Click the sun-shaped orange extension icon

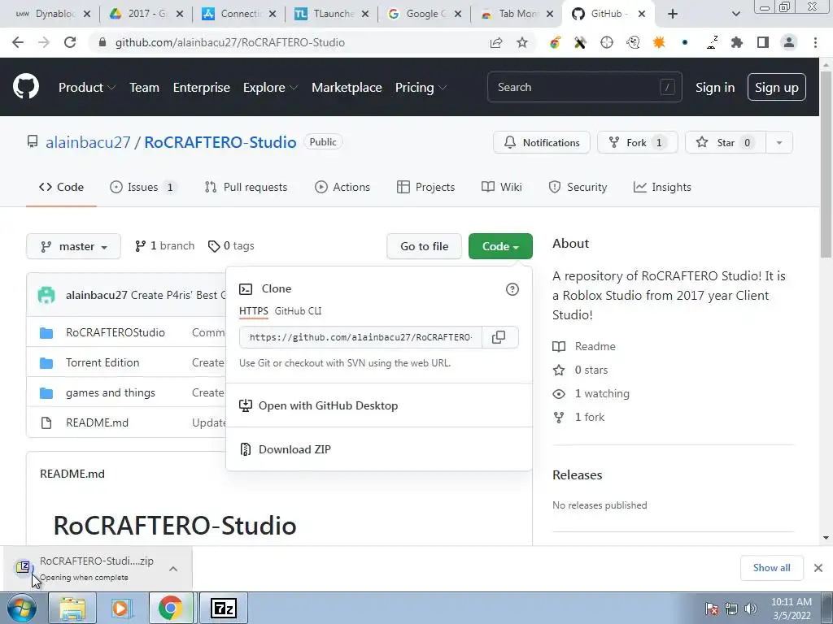pyautogui.click(x=659, y=42)
